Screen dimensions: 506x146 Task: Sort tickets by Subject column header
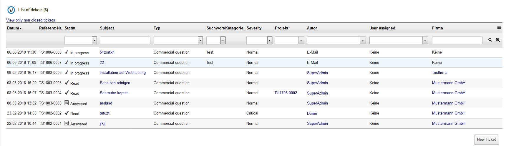click(107, 28)
